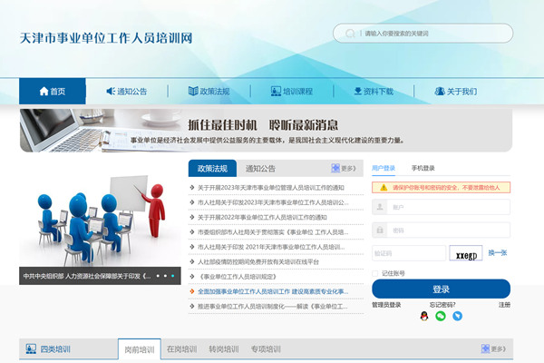Click the download icon beside 资料下载
The width and height of the screenshot is (544, 363).
tap(358, 91)
